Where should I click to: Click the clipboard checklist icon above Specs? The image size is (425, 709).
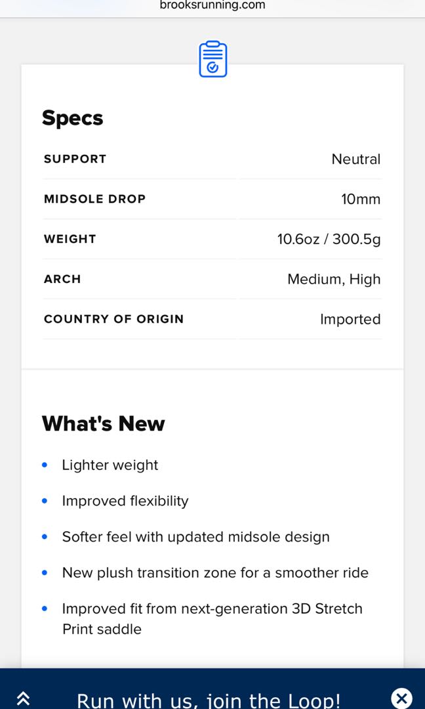[213, 59]
